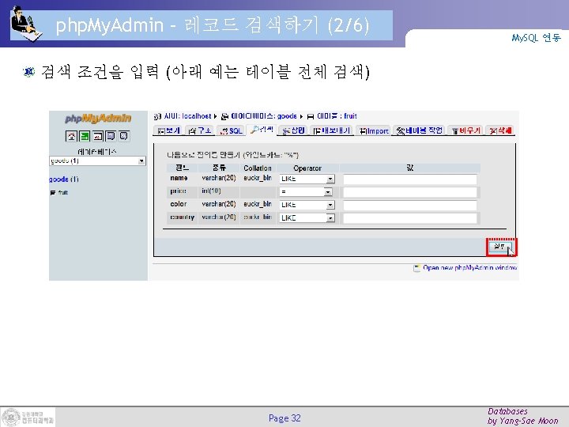The width and height of the screenshot is (569, 427).
Task: Click the value field for color
Action: [409, 206]
